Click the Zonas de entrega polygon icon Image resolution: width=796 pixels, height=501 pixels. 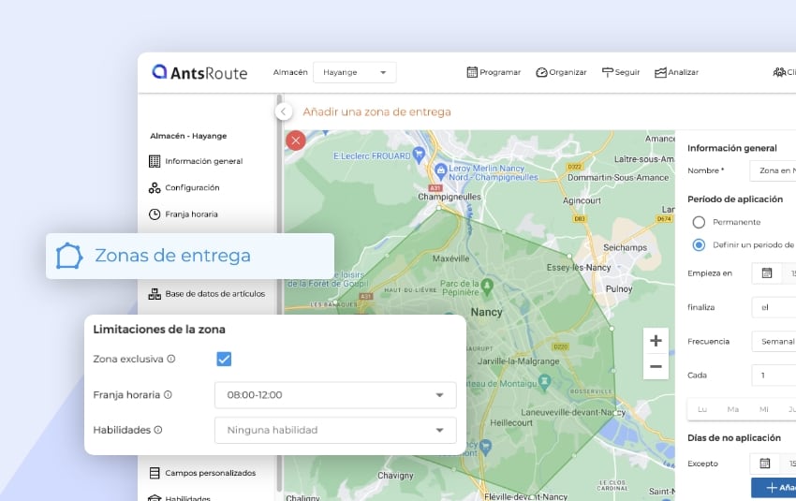[x=69, y=256]
